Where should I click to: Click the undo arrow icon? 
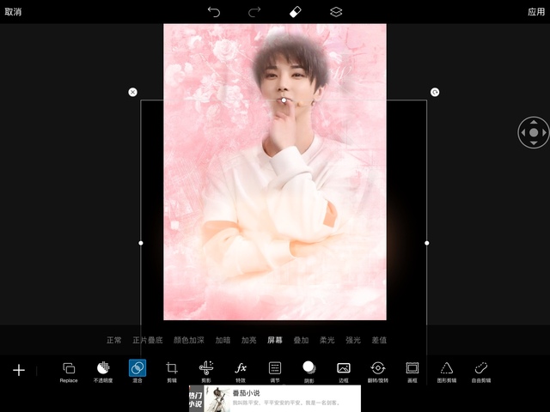214,12
